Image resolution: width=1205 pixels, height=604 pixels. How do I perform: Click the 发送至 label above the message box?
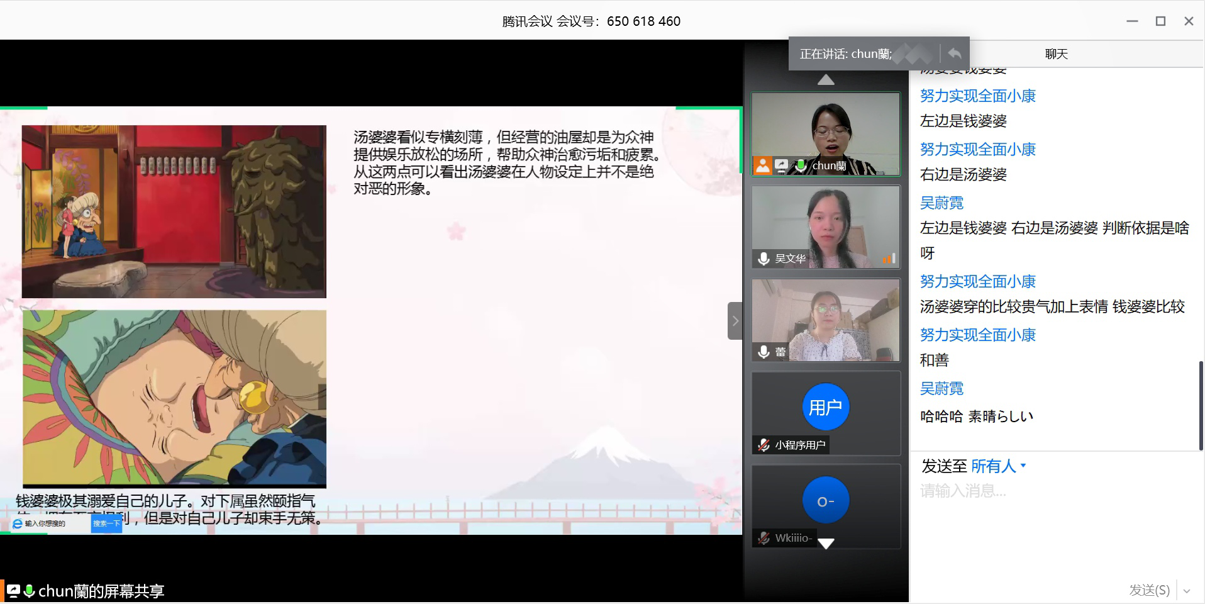coord(944,466)
